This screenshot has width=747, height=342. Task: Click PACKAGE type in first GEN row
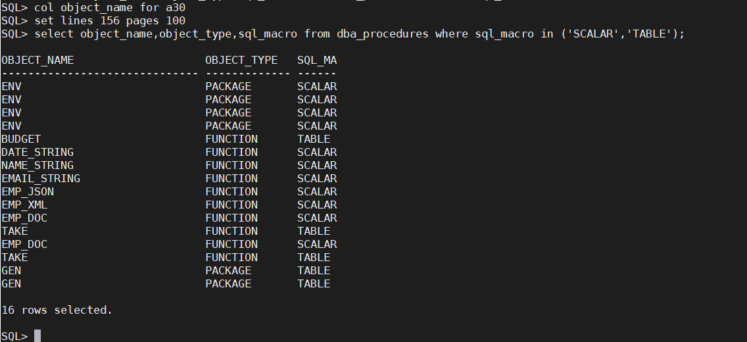click(x=228, y=270)
